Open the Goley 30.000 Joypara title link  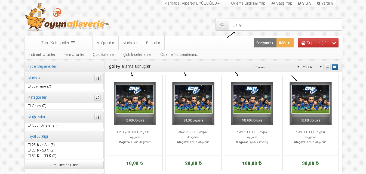tap(310, 132)
